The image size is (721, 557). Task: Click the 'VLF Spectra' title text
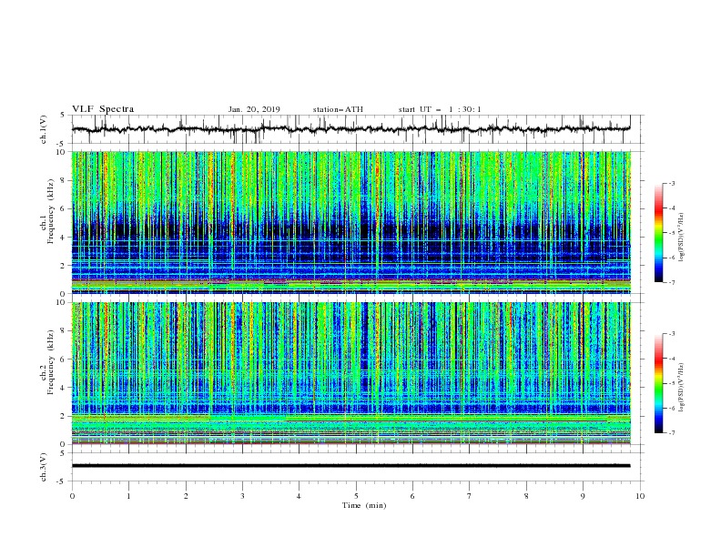pyautogui.click(x=103, y=109)
